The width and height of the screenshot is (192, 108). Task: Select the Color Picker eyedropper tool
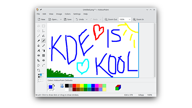(44, 46)
